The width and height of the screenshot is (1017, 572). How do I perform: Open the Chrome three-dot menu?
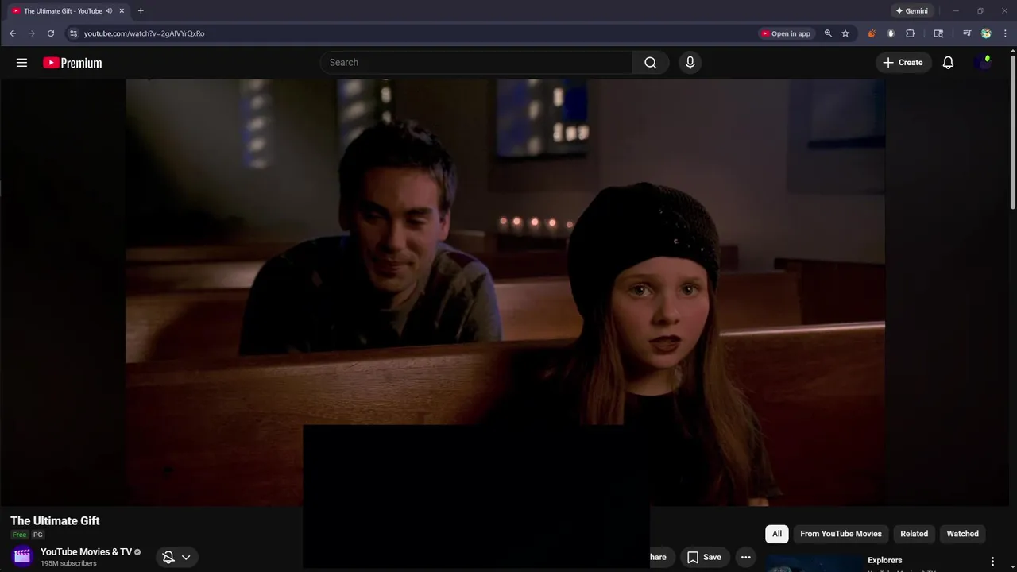click(x=1005, y=33)
